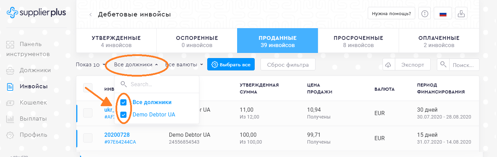Open Кошелек wallet in sidebar
Image resolution: width=497 pixels, height=157 pixels.
coord(33,102)
